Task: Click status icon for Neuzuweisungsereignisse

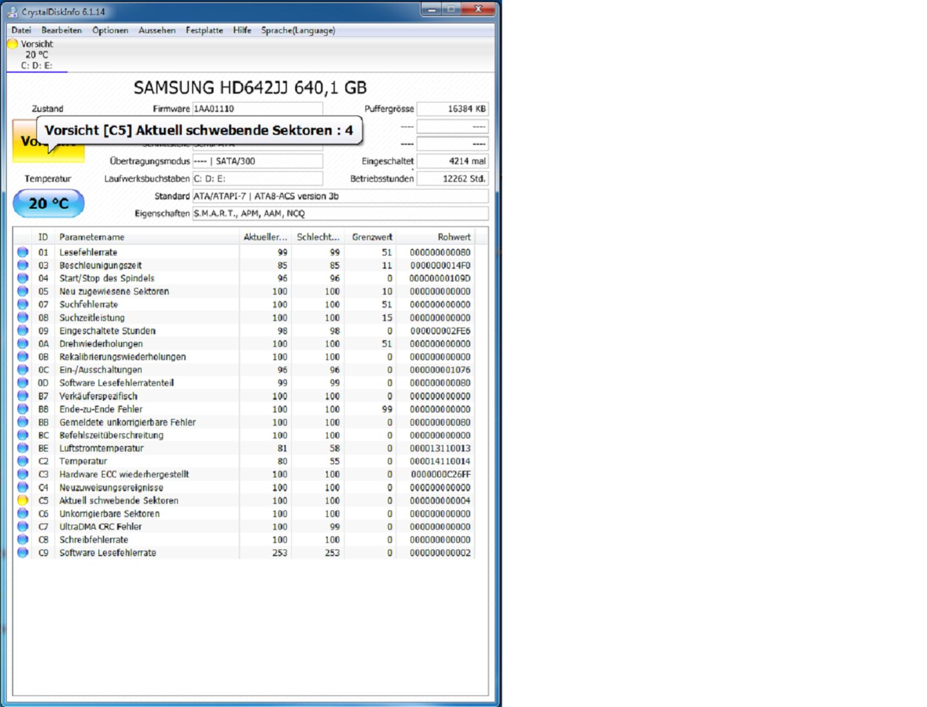Action: tap(23, 487)
